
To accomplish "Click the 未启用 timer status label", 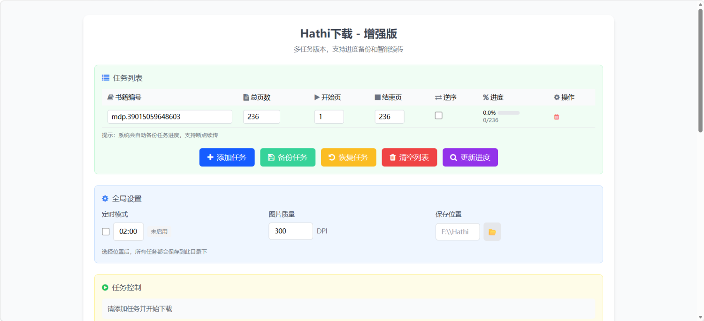I will pos(159,231).
